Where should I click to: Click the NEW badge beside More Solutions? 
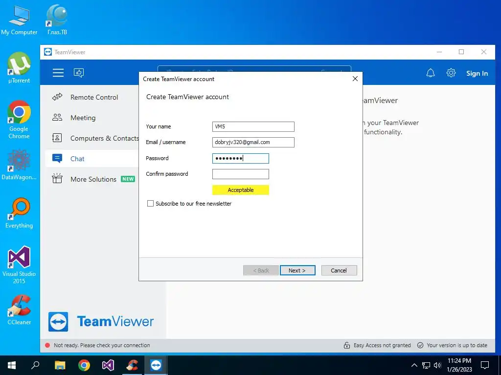pos(128,179)
